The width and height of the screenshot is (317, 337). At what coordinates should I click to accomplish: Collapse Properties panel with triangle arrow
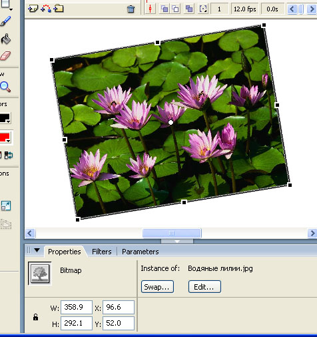tap(37, 250)
